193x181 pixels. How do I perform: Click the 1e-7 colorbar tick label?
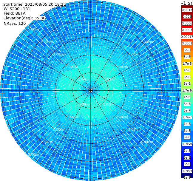[x=187, y=124]
